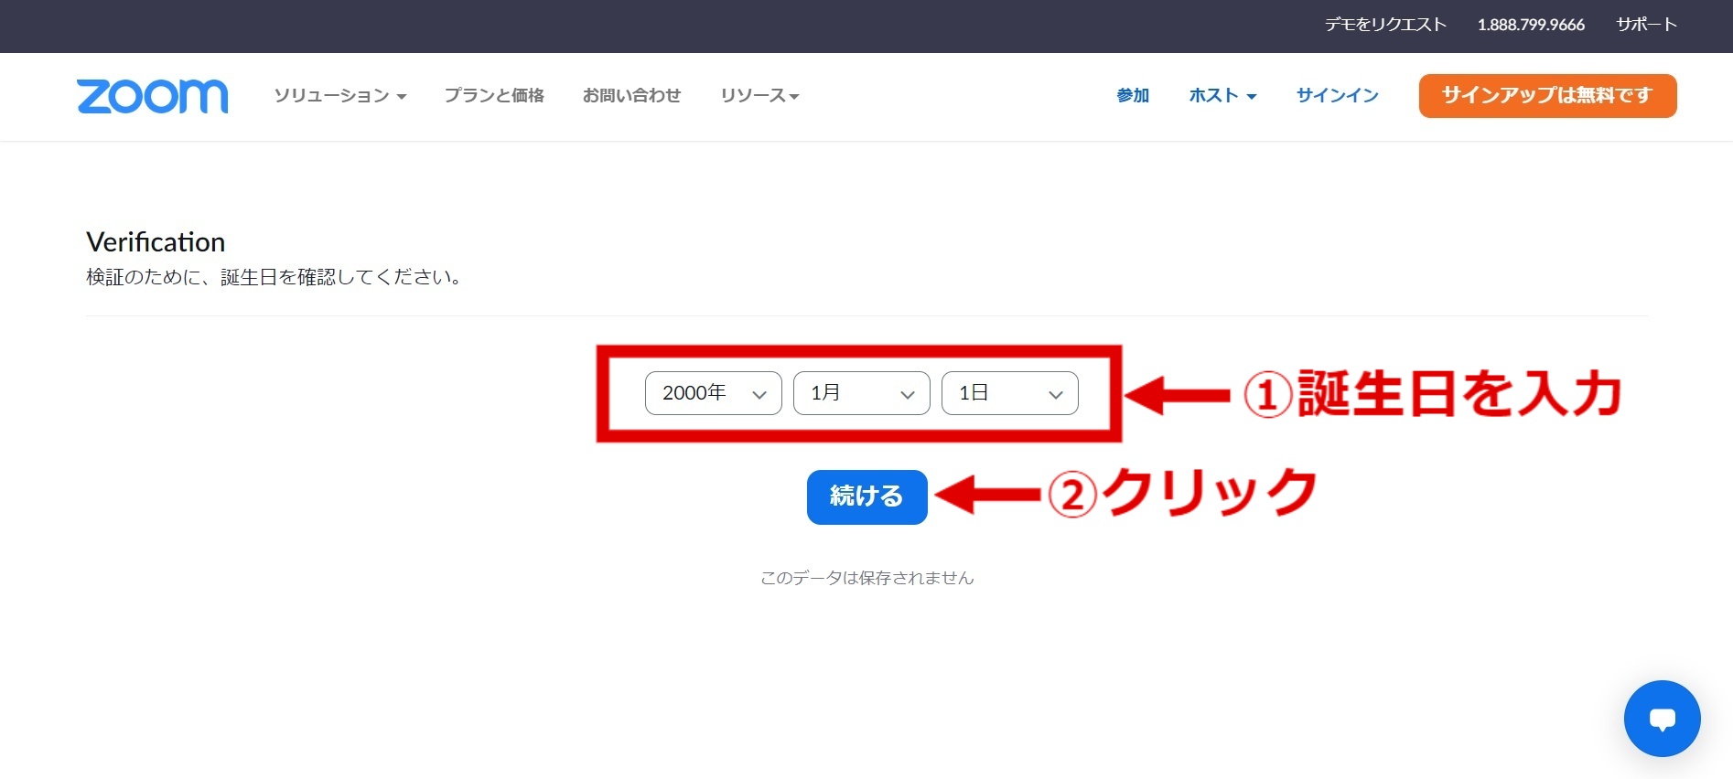Image resolution: width=1733 pixels, height=779 pixels.
Task: Click デモをリクエスト in the top bar
Action: [x=1385, y=25]
